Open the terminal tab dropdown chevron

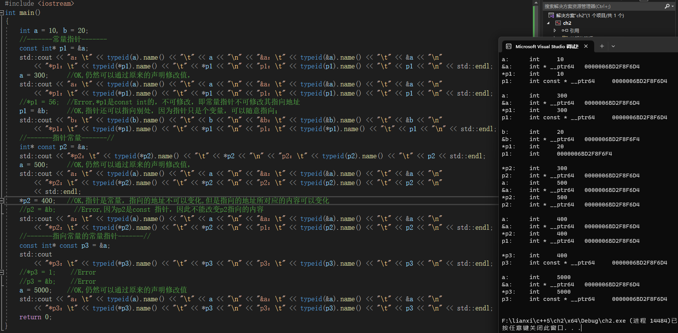pyautogui.click(x=613, y=46)
